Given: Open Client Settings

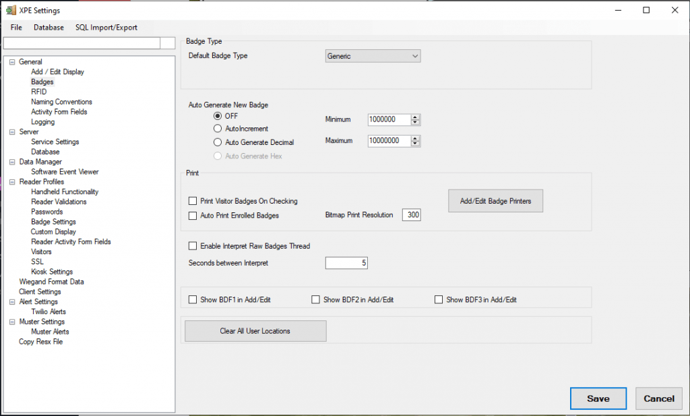Looking at the screenshot, I should coord(40,292).
